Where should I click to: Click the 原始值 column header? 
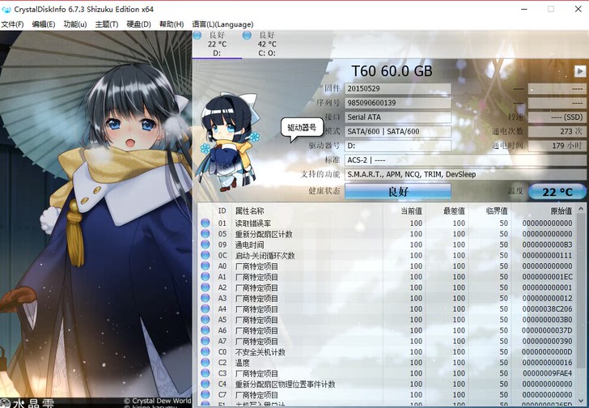[x=561, y=210]
